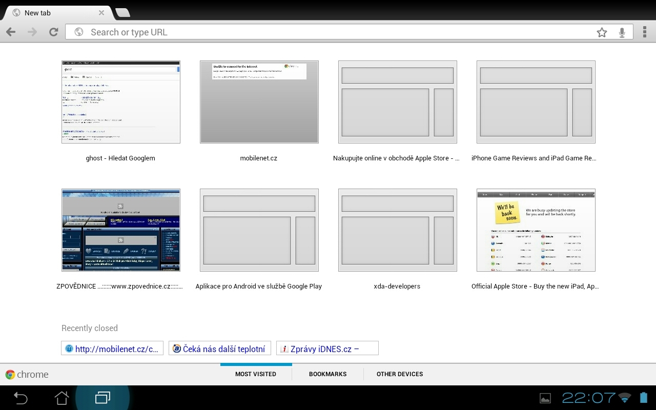Open the 'ghost - Hledat Googlem' thumbnail
The height and width of the screenshot is (410, 656).
click(120, 101)
